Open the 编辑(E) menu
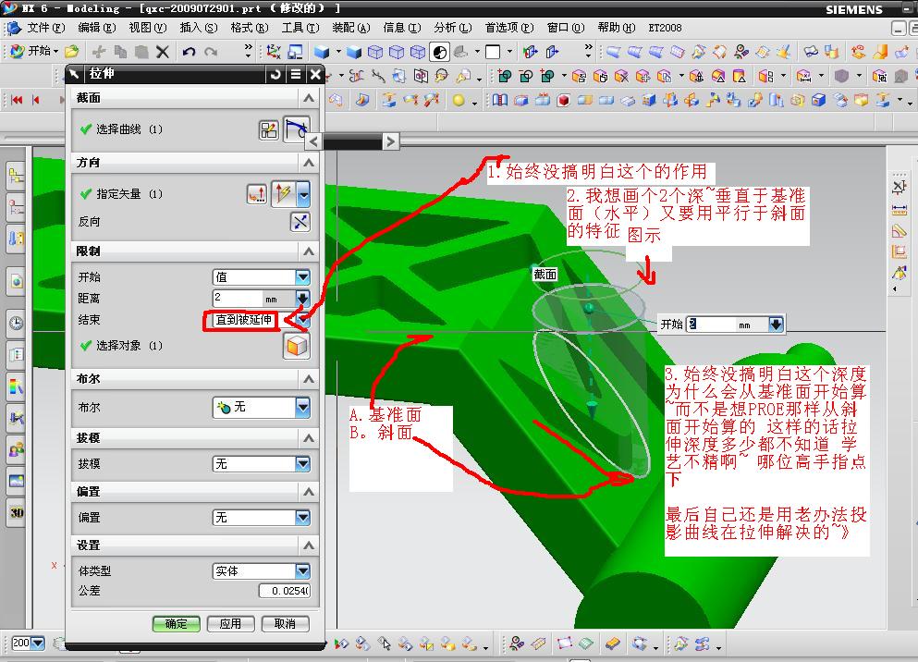The width and height of the screenshot is (918, 662). click(96, 28)
